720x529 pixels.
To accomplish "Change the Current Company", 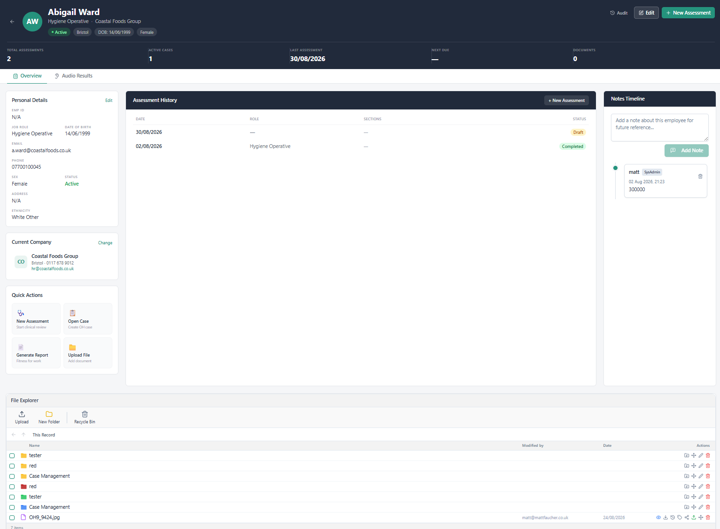I will (x=105, y=243).
